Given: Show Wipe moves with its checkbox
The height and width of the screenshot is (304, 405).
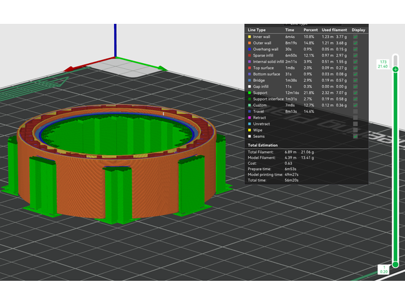Looking at the screenshot, I should click(x=356, y=130).
